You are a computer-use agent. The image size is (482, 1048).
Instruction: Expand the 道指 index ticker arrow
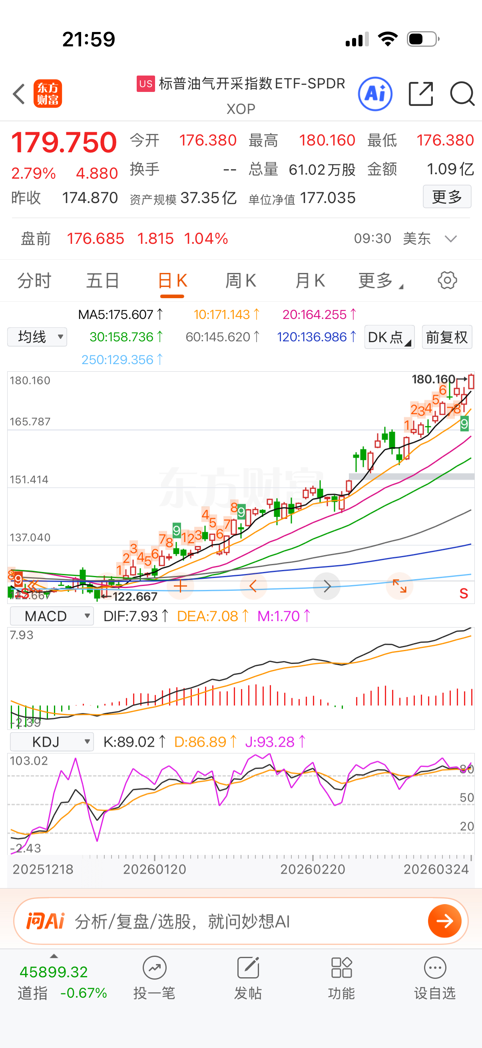[x=54, y=956]
